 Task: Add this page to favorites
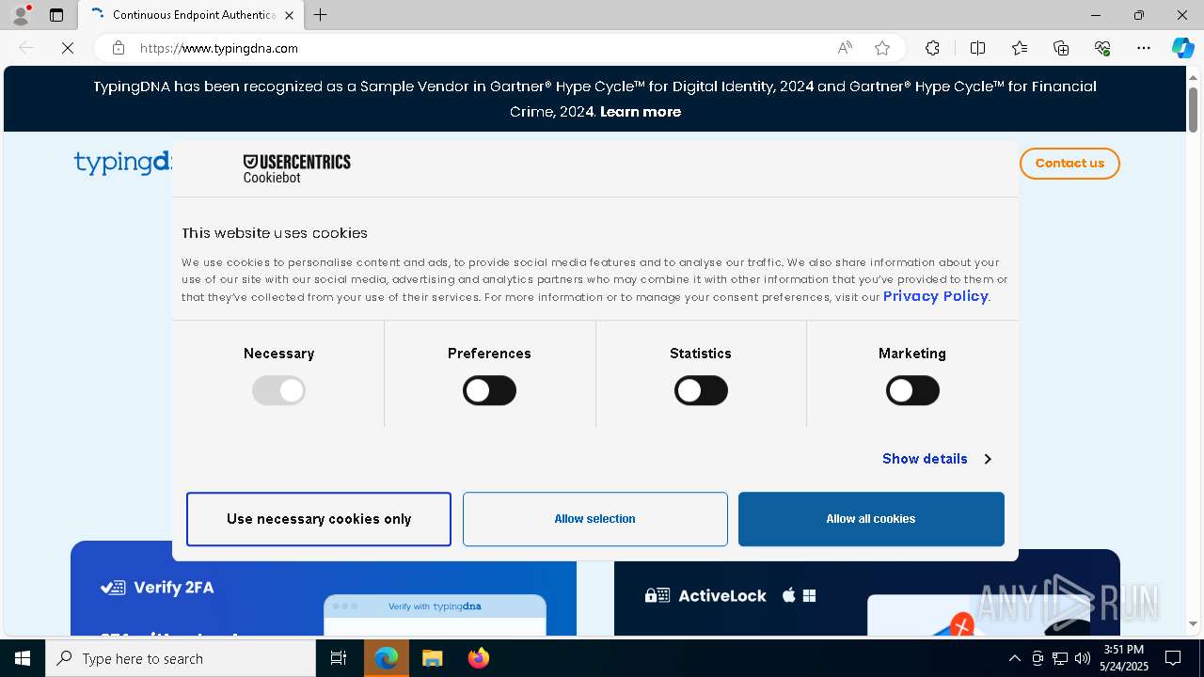click(881, 48)
